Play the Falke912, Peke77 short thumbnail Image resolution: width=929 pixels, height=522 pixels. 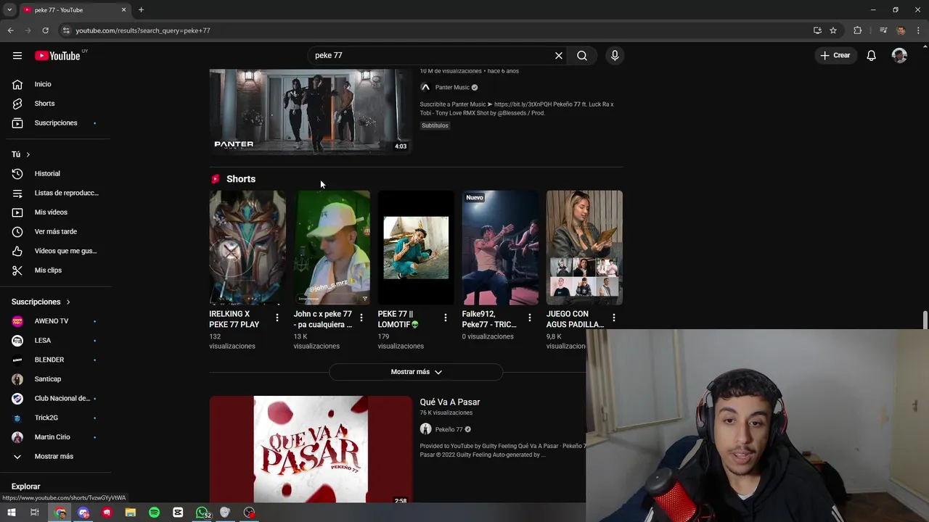[x=500, y=247]
